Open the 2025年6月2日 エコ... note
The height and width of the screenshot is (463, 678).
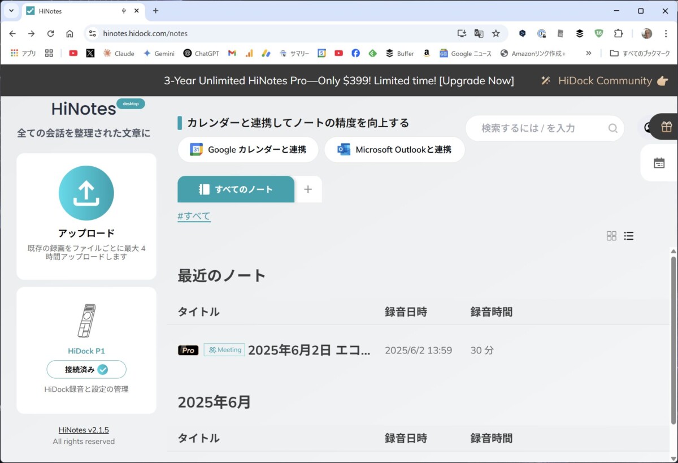pyautogui.click(x=310, y=350)
